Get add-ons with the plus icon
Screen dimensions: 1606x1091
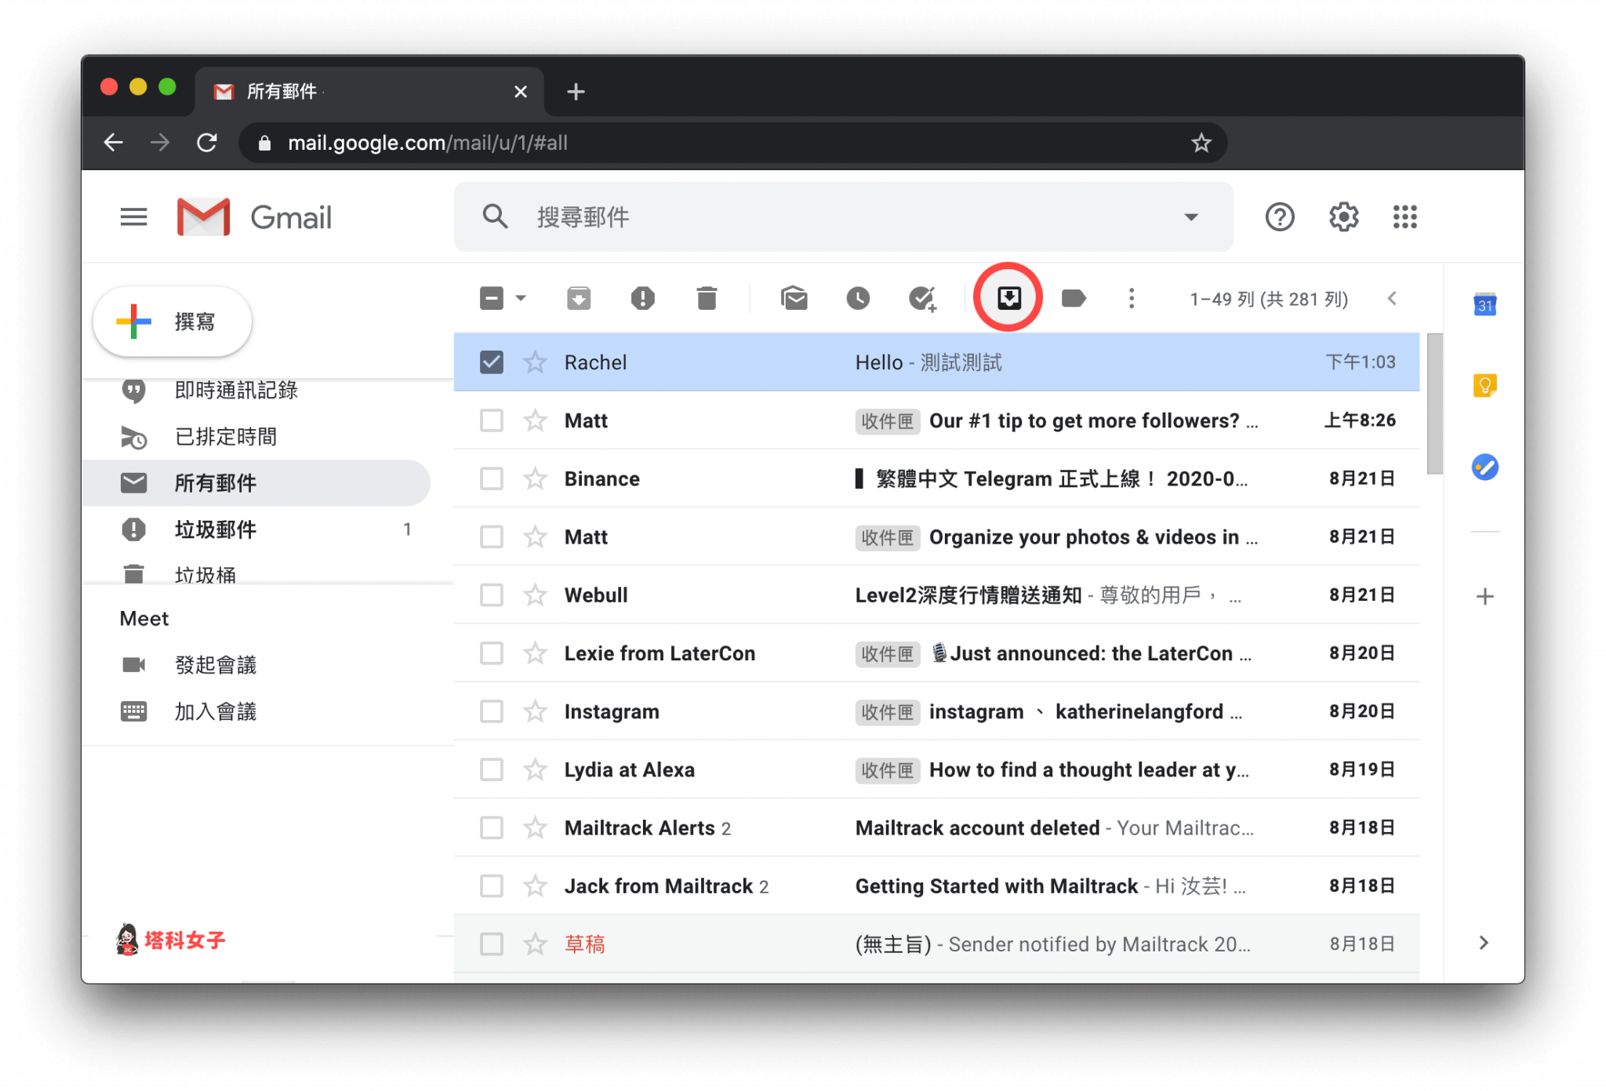point(1484,597)
